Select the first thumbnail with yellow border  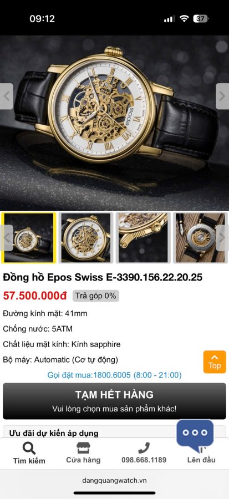pos(29,238)
